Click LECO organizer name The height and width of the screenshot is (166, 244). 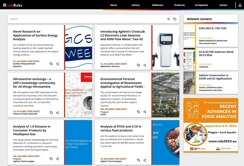(x=103, y=115)
